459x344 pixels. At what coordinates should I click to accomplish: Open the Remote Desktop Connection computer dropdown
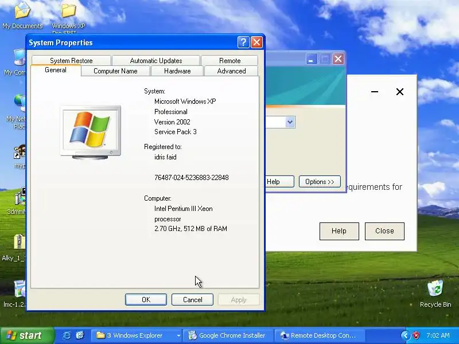coord(290,122)
